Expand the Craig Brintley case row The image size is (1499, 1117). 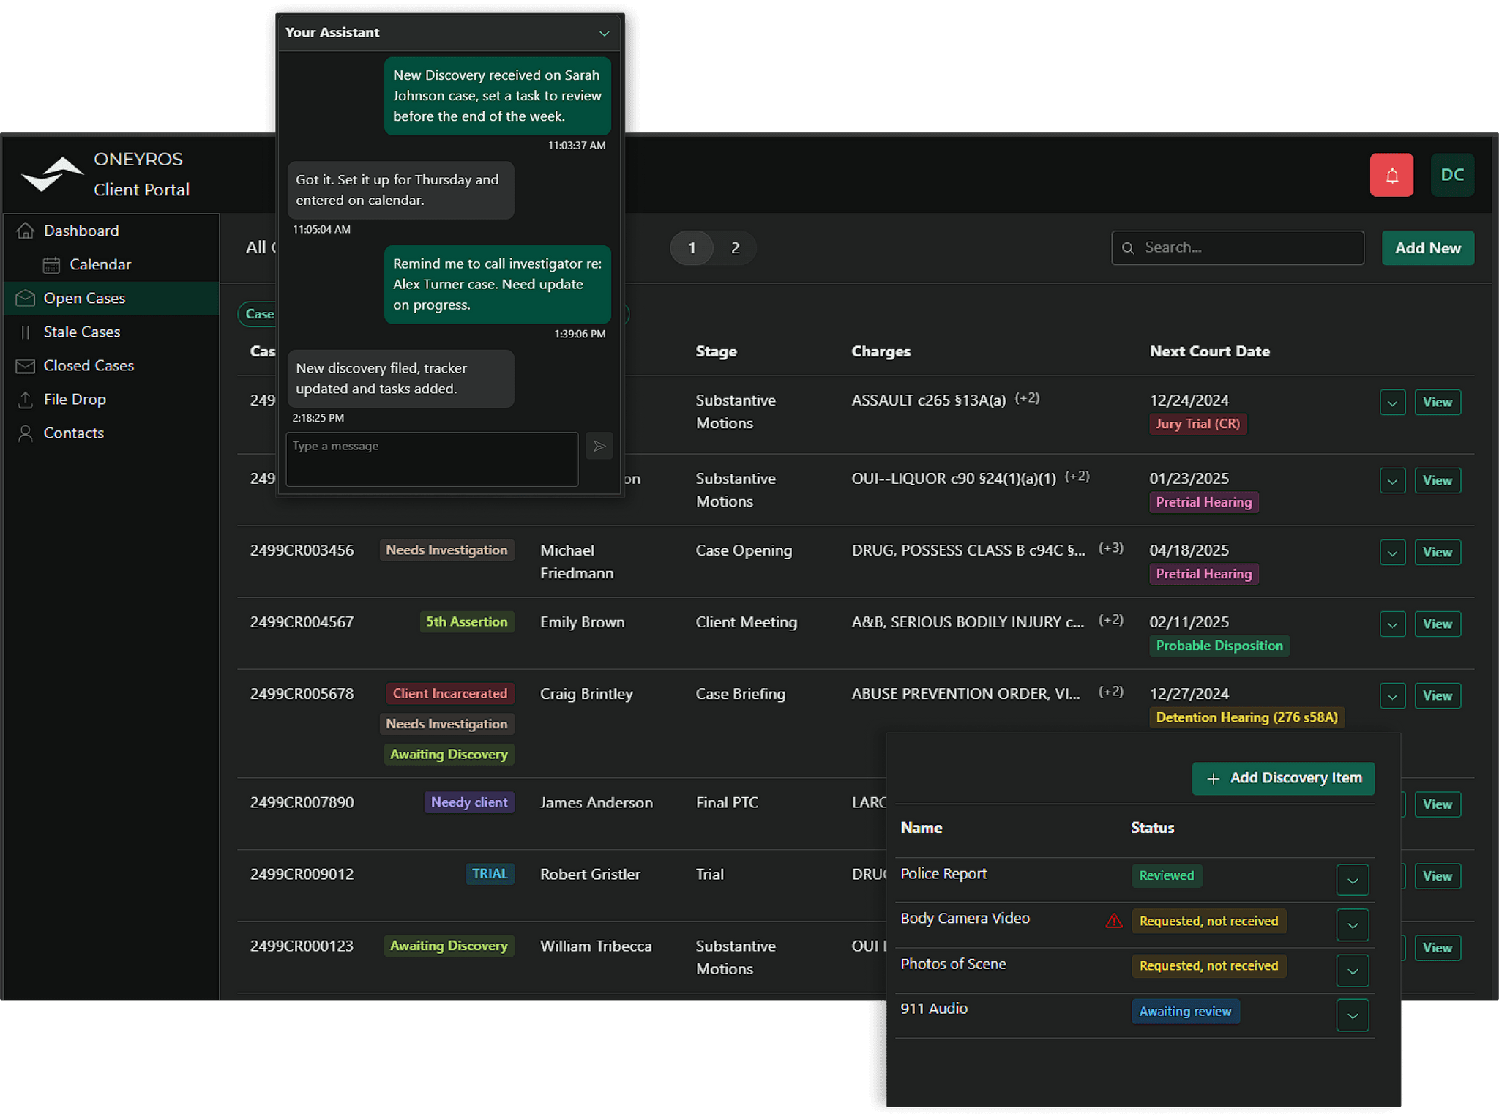[x=1392, y=696]
